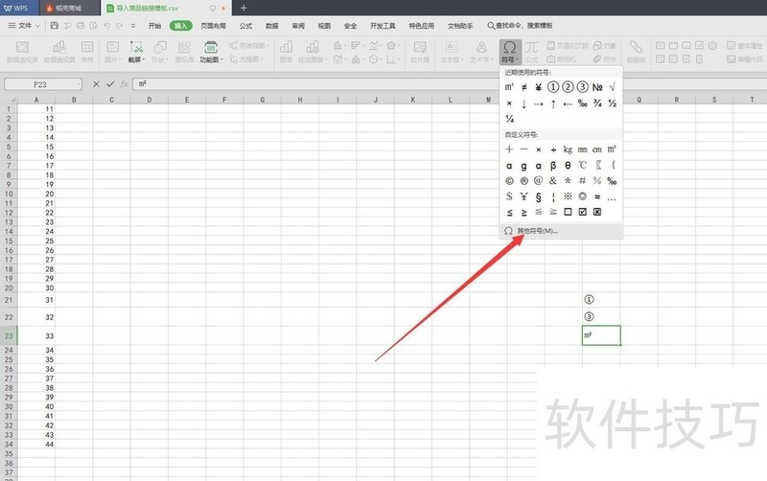Insert circled ② from recent symbols

[568, 87]
